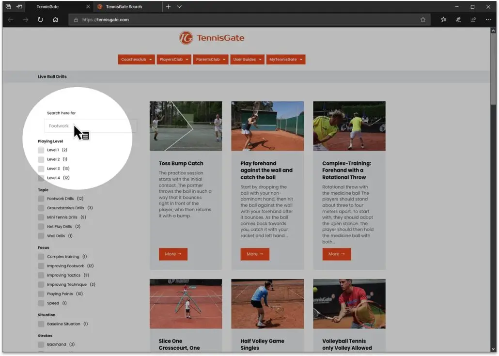Toggle the Improving Tactics focus checkbox
The width and height of the screenshot is (499, 356).
(x=41, y=275)
